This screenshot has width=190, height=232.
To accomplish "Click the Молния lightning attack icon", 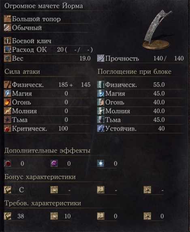I will click(7, 111).
